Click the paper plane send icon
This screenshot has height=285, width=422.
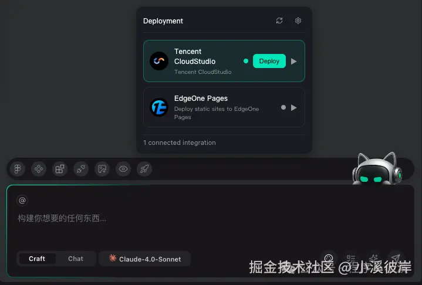tap(396, 259)
